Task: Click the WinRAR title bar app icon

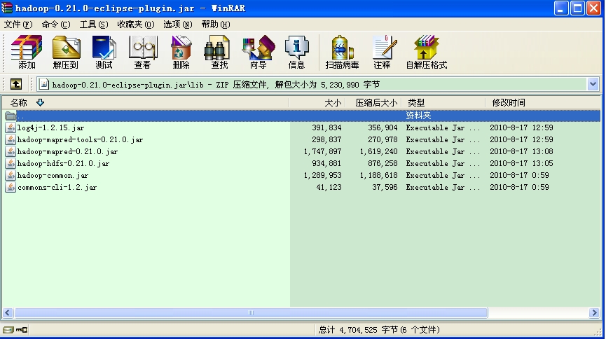Action: 7,8
